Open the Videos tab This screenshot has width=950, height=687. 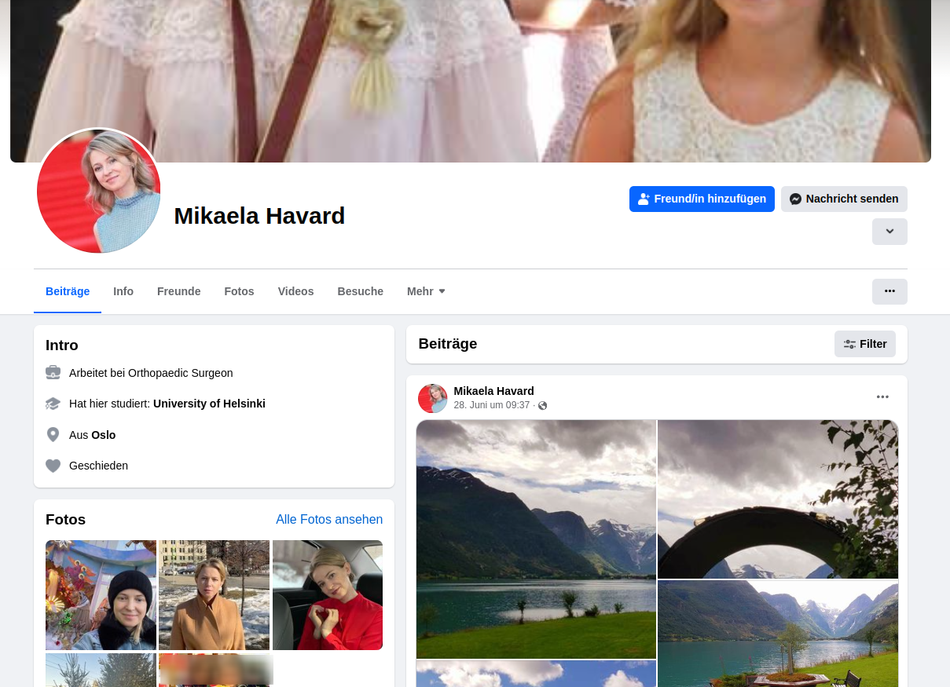coord(295,291)
